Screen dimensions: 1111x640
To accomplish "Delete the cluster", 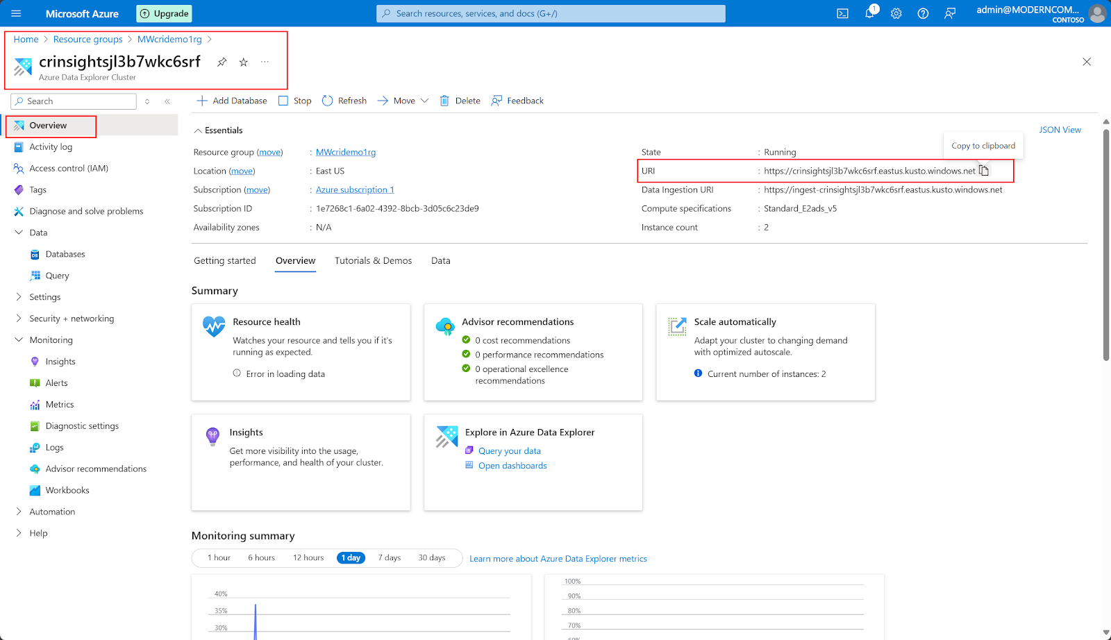I will click(x=460, y=101).
